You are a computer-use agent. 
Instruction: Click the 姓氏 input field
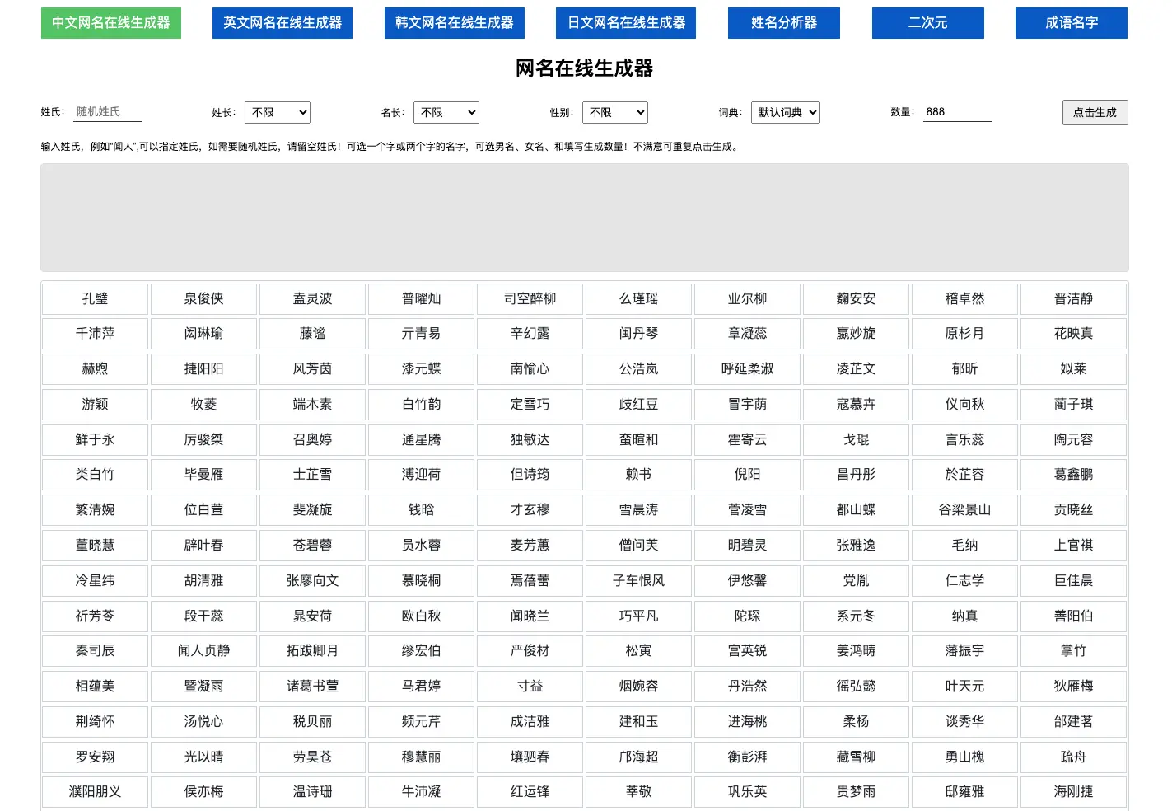click(107, 112)
